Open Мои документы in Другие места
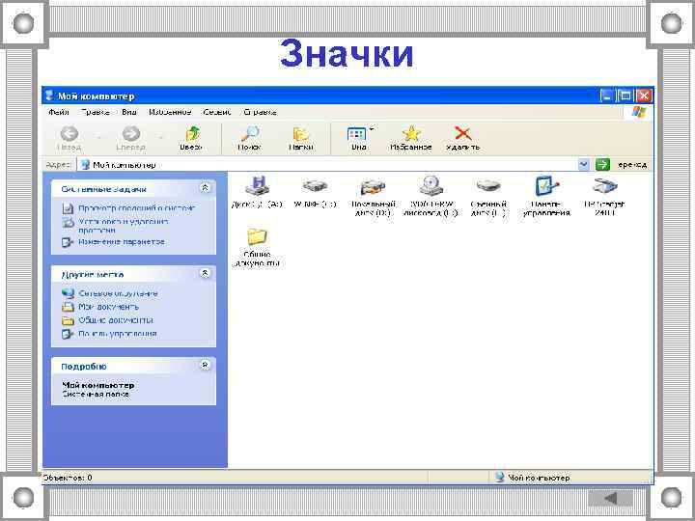The width and height of the screenshot is (695, 521). [x=108, y=307]
